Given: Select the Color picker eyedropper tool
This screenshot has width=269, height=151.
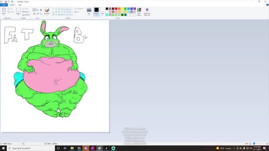Looking at the screenshot, I should click(x=37, y=14).
